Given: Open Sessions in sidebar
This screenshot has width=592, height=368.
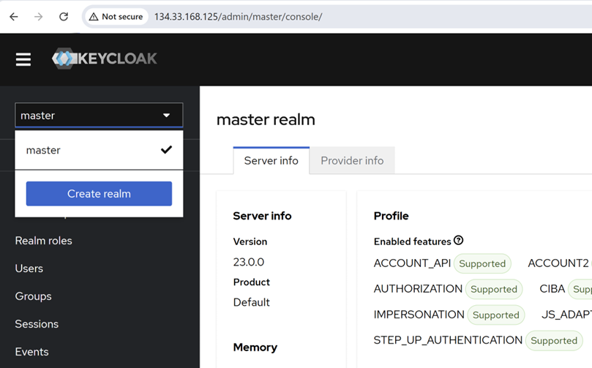Looking at the screenshot, I should [37, 324].
